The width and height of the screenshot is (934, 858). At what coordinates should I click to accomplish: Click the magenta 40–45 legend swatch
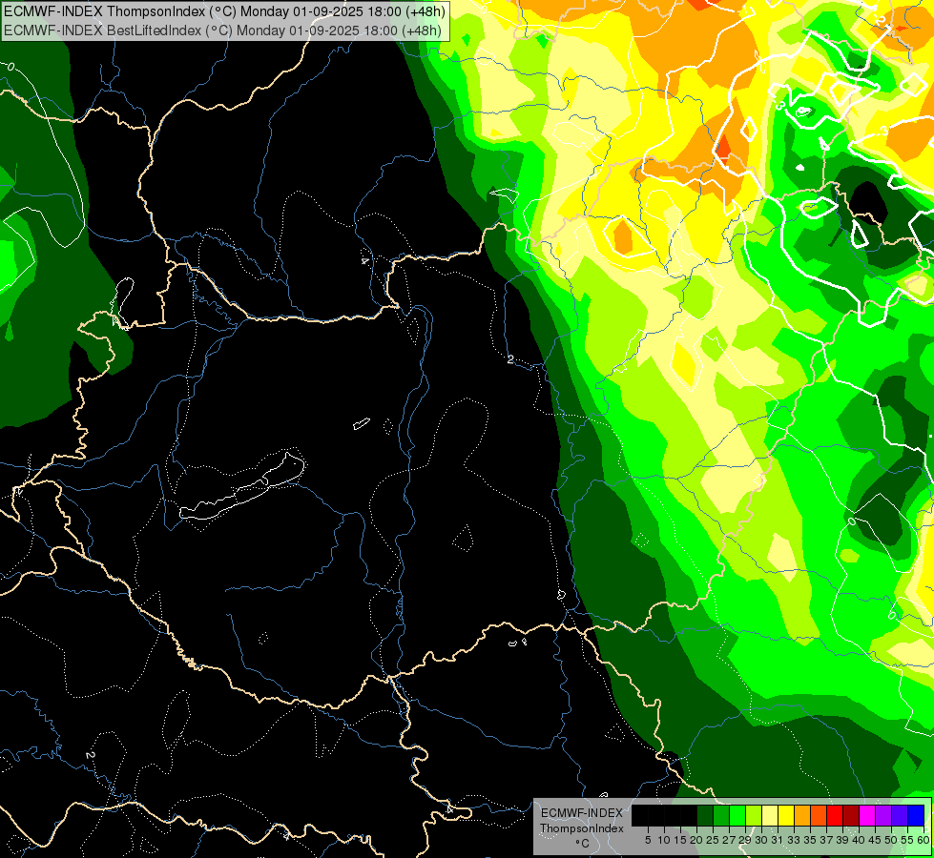(x=867, y=815)
